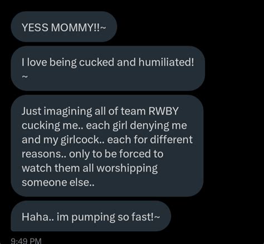This screenshot has width=264, height=244.
Task: Select the message bubble starting with 'YESS'
Action: (64, 27)
